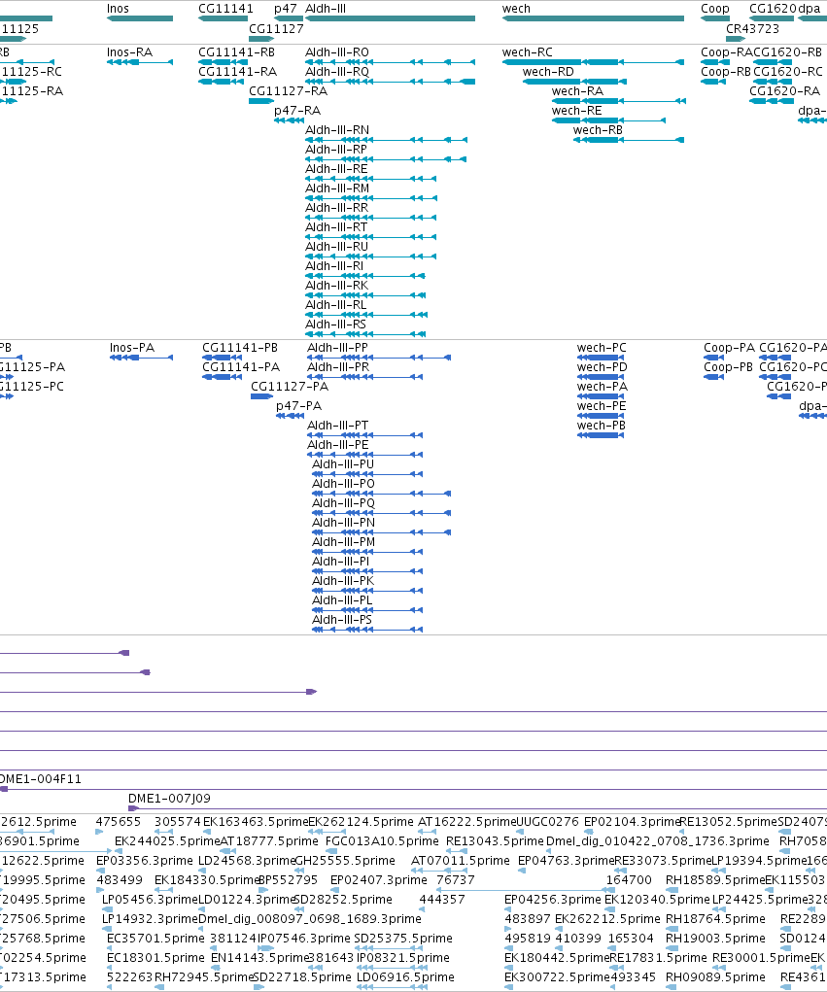
Task: Click transcript CG1620-RA
Action: click(784, 91)
